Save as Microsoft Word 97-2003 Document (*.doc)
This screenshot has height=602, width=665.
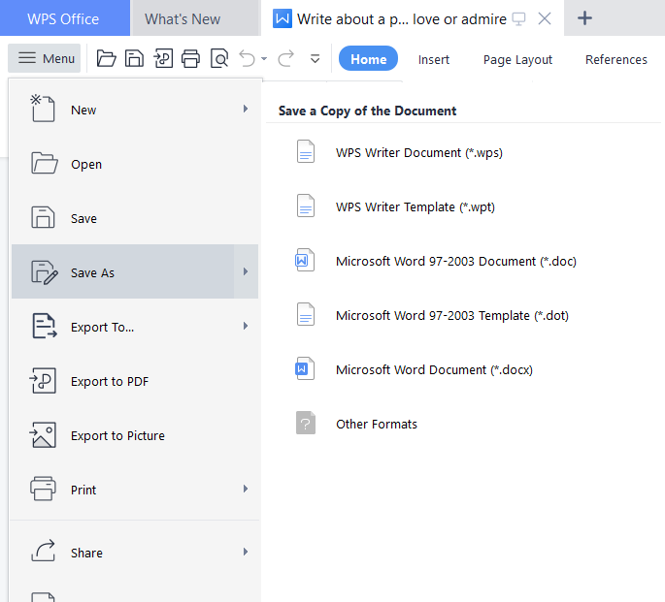click(x=455, y=261)
